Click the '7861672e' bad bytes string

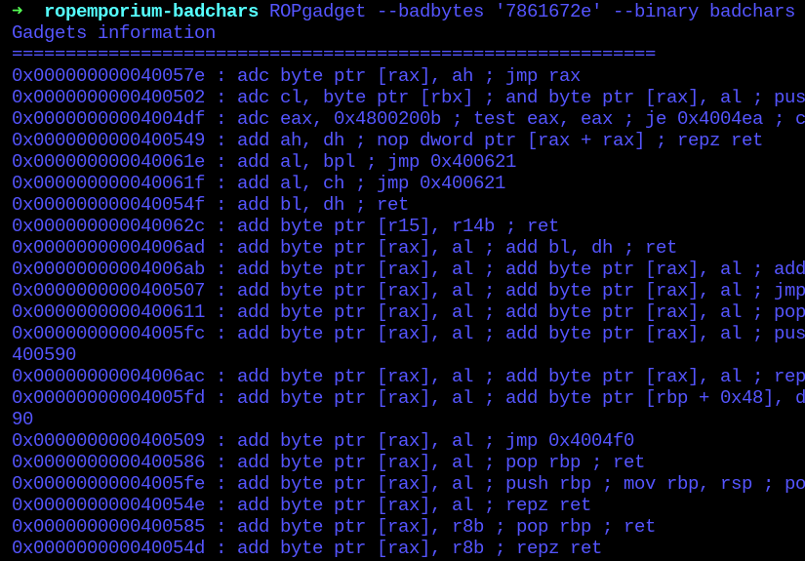[527, 11]
